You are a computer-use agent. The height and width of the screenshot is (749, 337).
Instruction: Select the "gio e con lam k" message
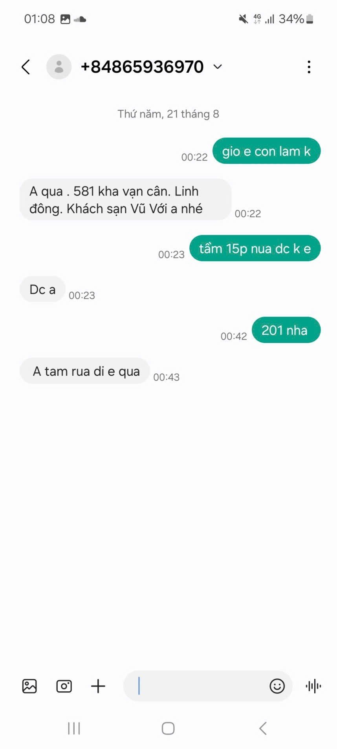point(267,151)
